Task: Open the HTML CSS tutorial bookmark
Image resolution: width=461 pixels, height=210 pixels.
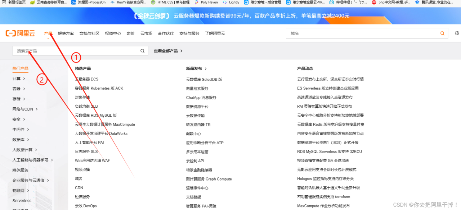Action: (170, 2)
